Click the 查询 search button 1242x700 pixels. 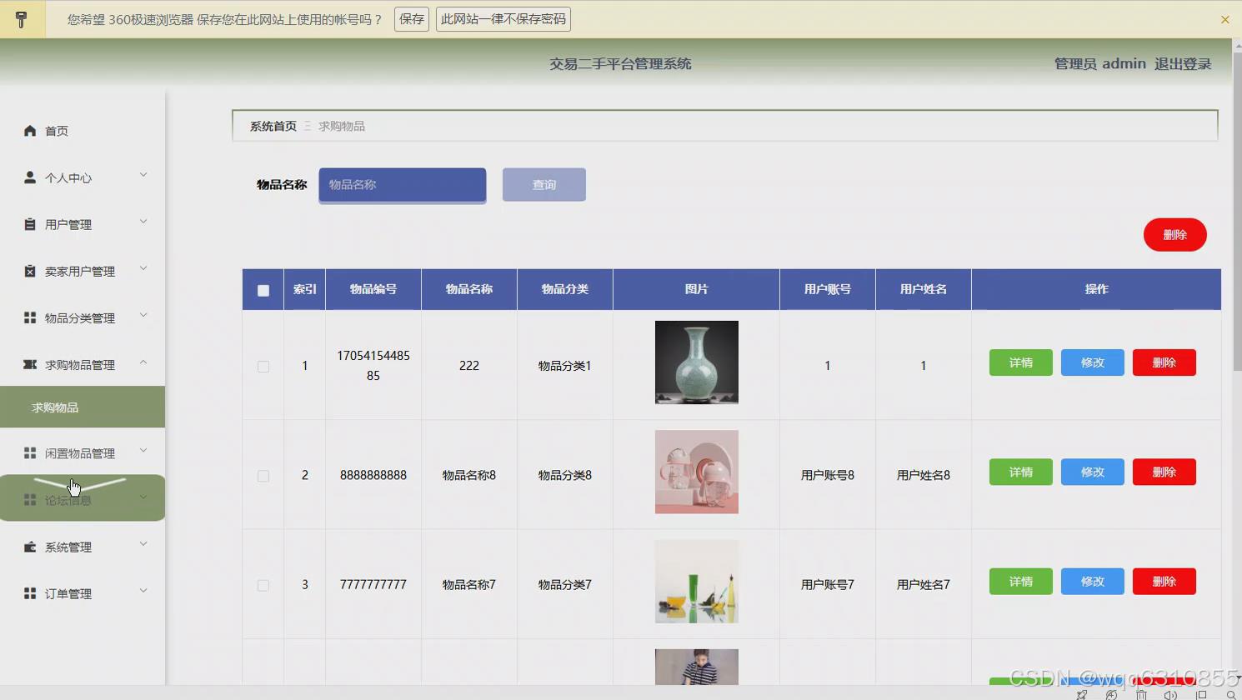coord(544,184)
